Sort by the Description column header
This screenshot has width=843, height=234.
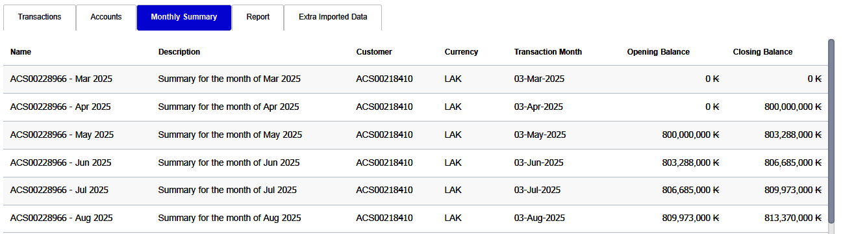click(x=179, y=52)
